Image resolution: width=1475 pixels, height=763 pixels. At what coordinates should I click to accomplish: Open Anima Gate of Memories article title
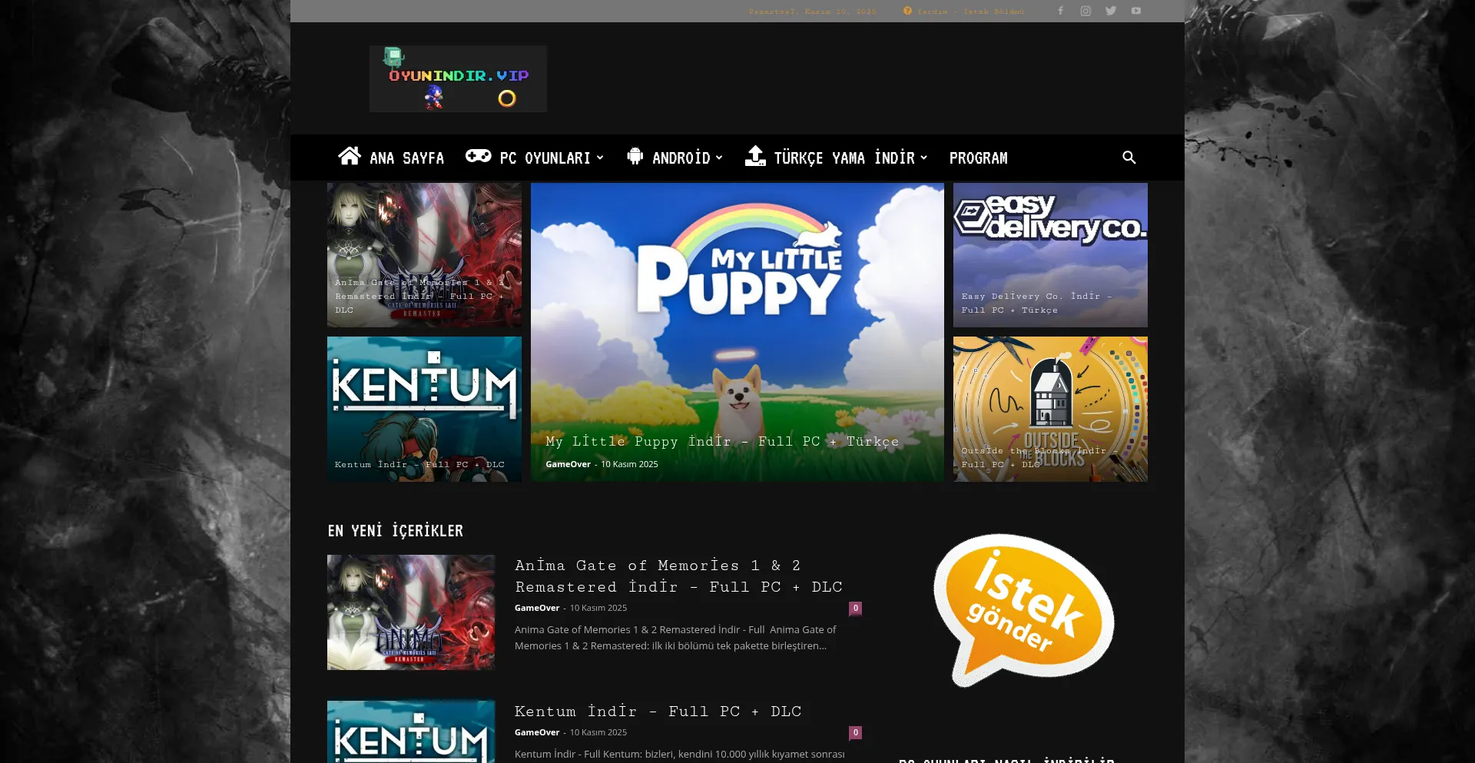coord(678,576)
